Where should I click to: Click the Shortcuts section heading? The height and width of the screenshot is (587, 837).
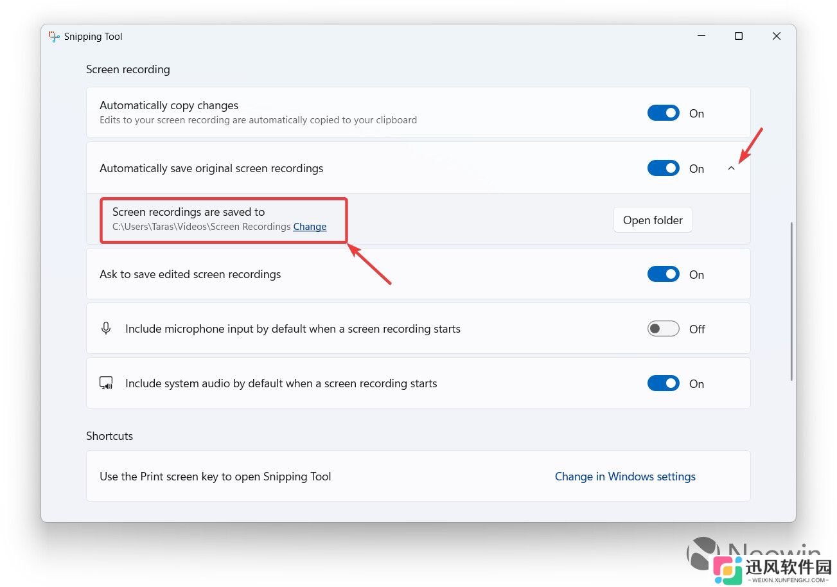click(109, 436)
